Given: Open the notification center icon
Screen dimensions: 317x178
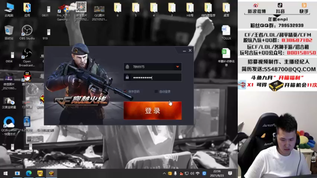Looking at the screenshot, I should click(x=230, y=173).
